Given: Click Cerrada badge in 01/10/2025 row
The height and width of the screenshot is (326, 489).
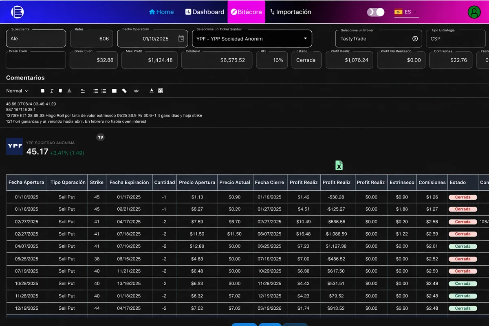Looking at the screenshot, I should tap(463, 197).
